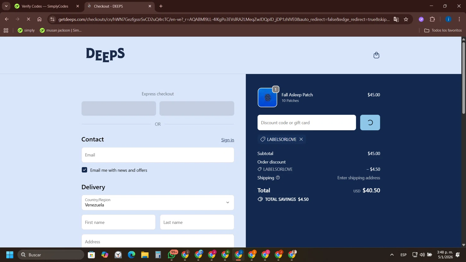Open the Chrome profile avatar
Viewport: 466px width, 262px height.
coord(448,19)
